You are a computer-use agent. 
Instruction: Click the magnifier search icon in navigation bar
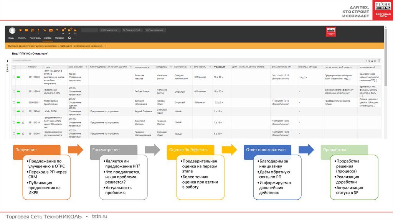click(x=69, y=38)
